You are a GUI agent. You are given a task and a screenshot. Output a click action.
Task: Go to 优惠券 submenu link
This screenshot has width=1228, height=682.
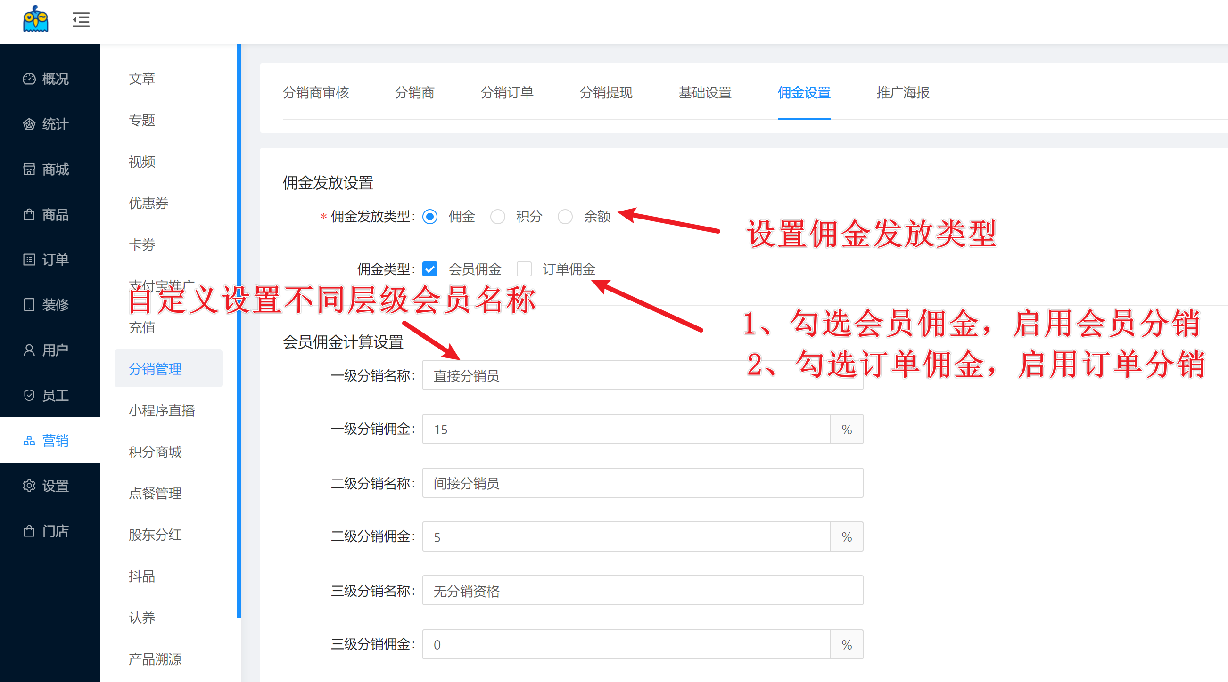coord(148,203)
